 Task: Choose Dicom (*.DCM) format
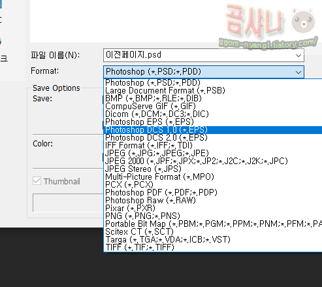[213, 114]
